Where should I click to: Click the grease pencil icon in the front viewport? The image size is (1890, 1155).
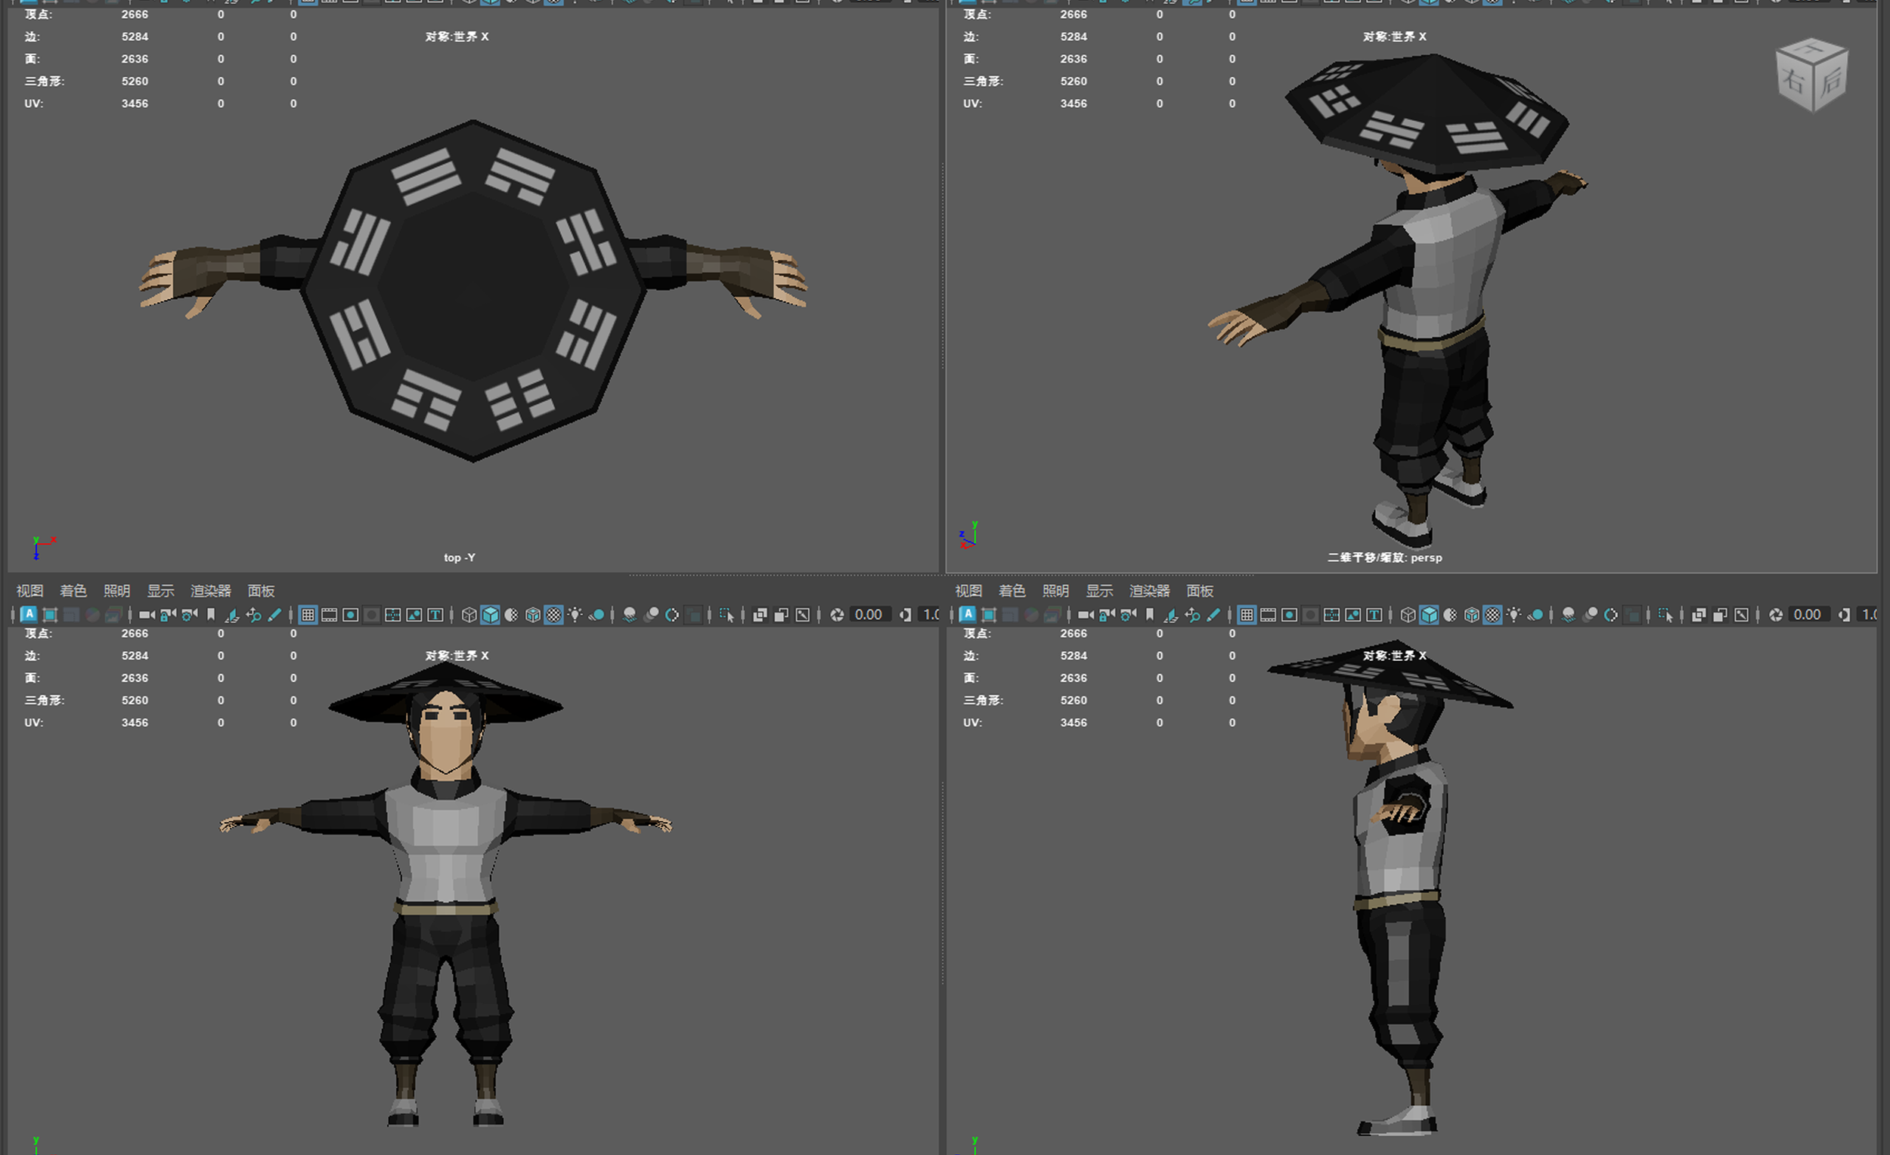(274, 615)
